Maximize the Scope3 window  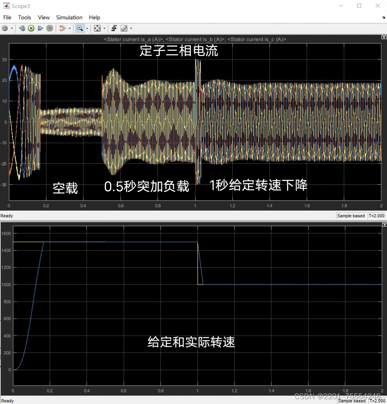click(x=359, y=6)
